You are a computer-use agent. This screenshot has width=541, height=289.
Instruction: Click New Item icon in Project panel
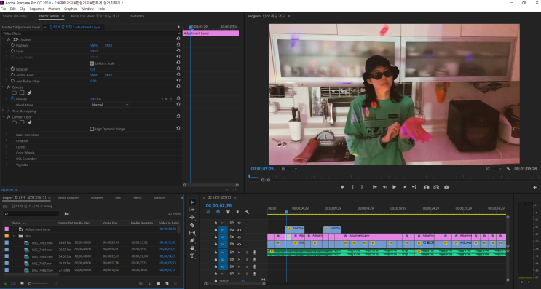(x=167, y=283)
